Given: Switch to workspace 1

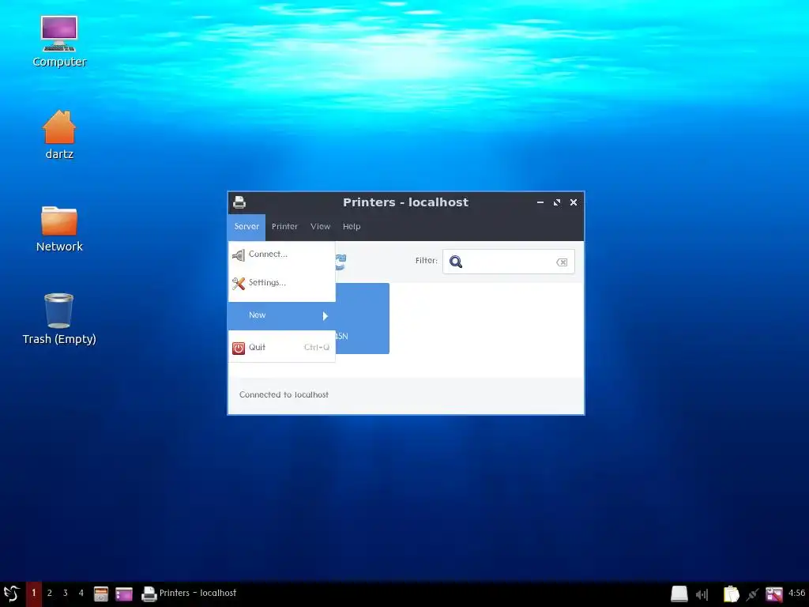Looking at the screenshot, I should [x=33, y=593].
